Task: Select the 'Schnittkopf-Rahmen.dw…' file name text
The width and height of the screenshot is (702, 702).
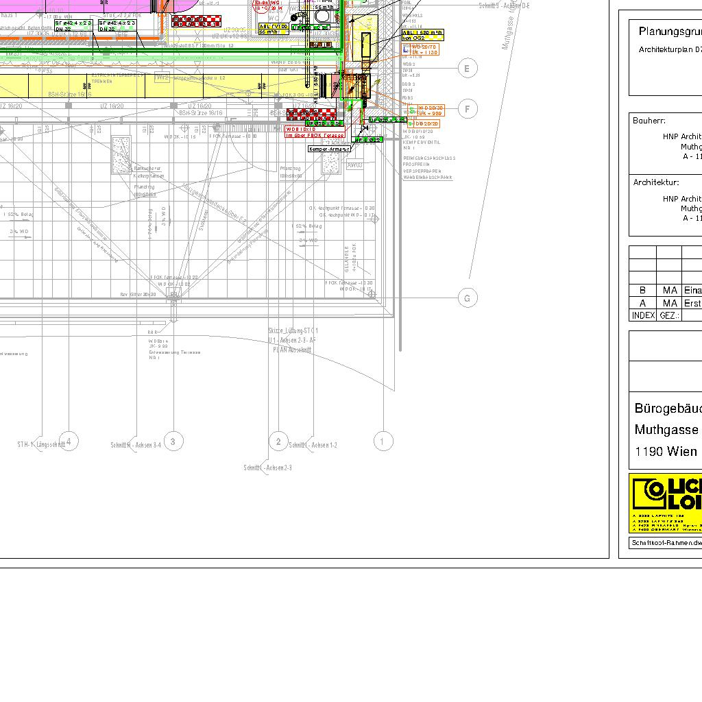Action: click(666, 543)
